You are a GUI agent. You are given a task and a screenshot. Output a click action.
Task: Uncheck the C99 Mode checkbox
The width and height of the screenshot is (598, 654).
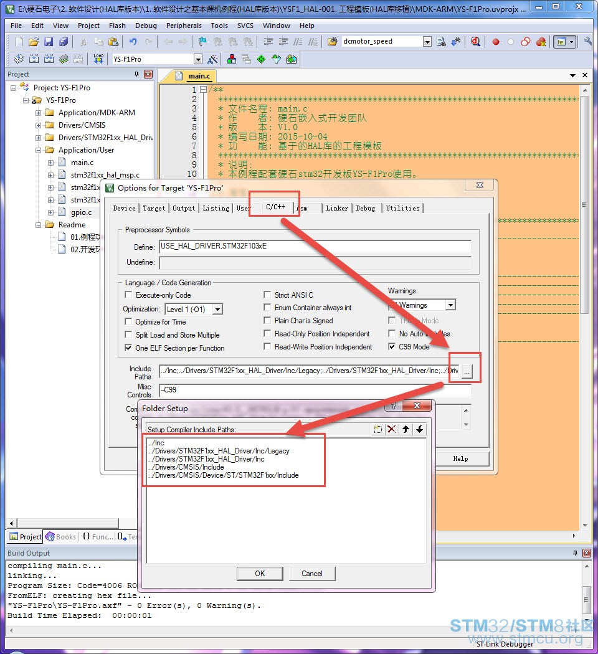click(392, 346)
